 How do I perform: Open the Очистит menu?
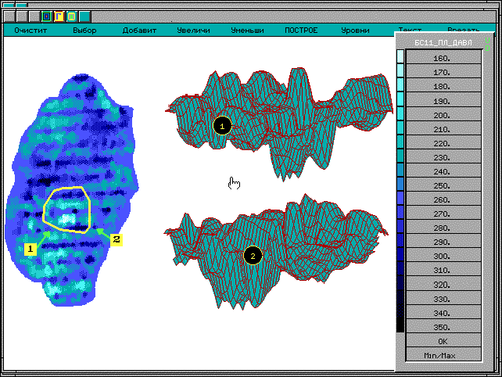point(30,31)
